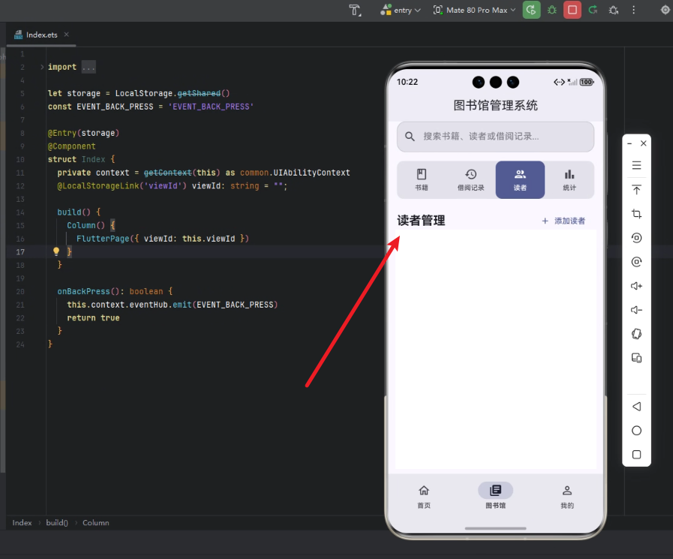Click the emulator multi-screen icon
Image resolution: width=673 pixels, height=559 pixels.
click(636, 358)
